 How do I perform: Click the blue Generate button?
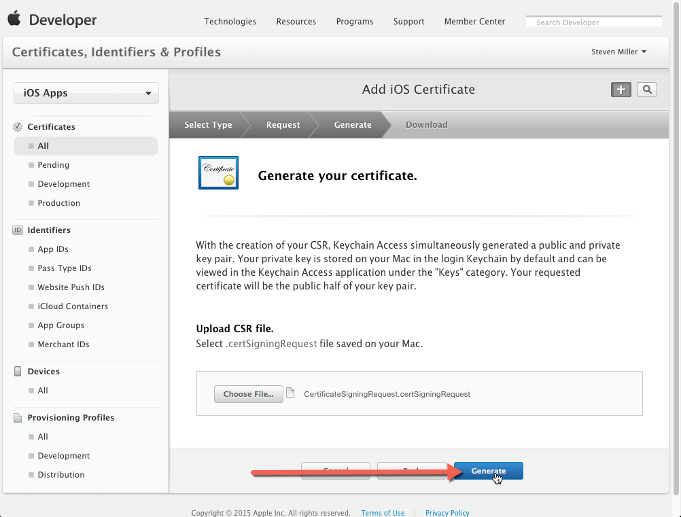coord(489,471)
